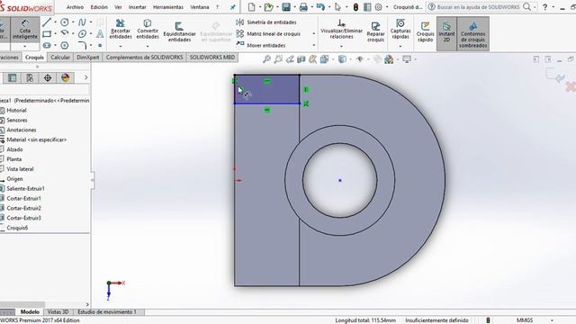This screenshot has width=576, height=324.
Task: Open the Herramientas menu
Action: (168, 7)
